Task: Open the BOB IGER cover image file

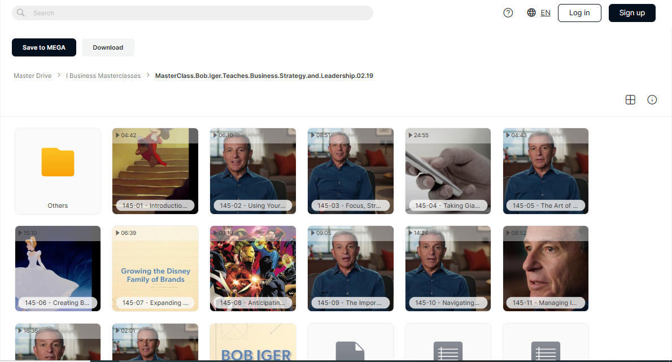Action: pyautogui.click(x=253, y=342)
